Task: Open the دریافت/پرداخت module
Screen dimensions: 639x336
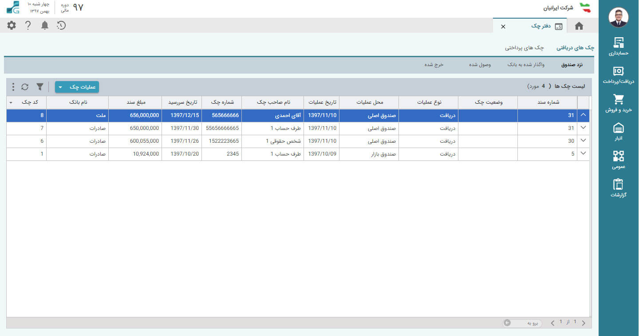Action: (x=618, y=75)
